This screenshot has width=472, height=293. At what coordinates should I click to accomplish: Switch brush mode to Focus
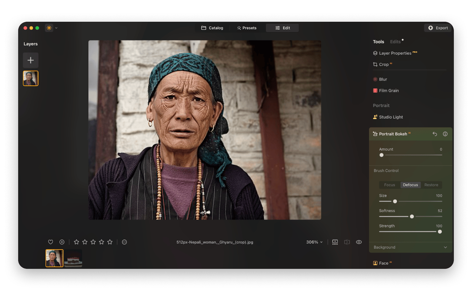pos(389,185)
